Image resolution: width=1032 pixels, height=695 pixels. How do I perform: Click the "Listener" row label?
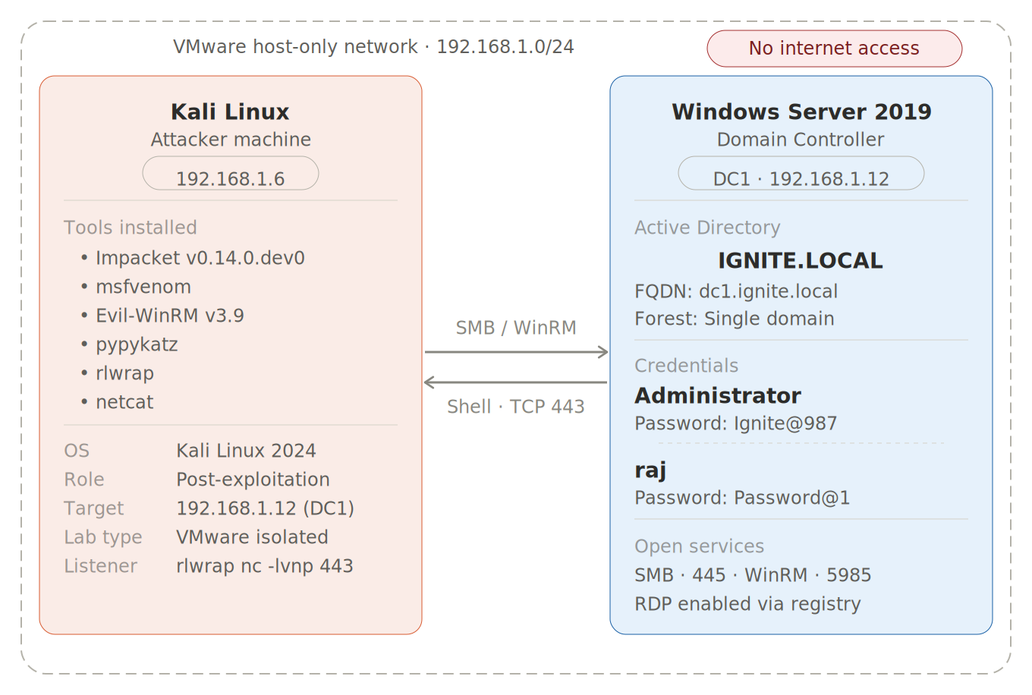101,566
